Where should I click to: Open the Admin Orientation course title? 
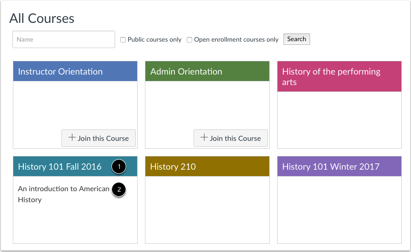(186, 71)
